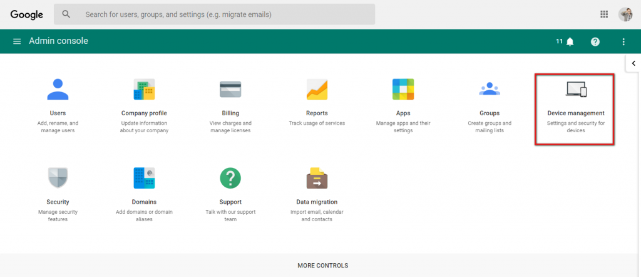Image resolution: width=641 pixels, height=277 pixels.
Task: Focus the search users and settings field
Action: (x=214, y=14)
